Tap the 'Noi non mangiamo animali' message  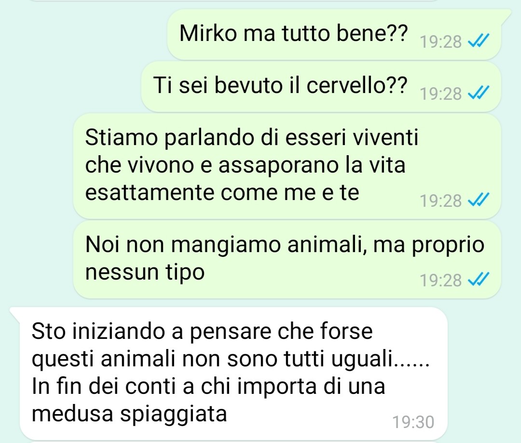point(287,259)
